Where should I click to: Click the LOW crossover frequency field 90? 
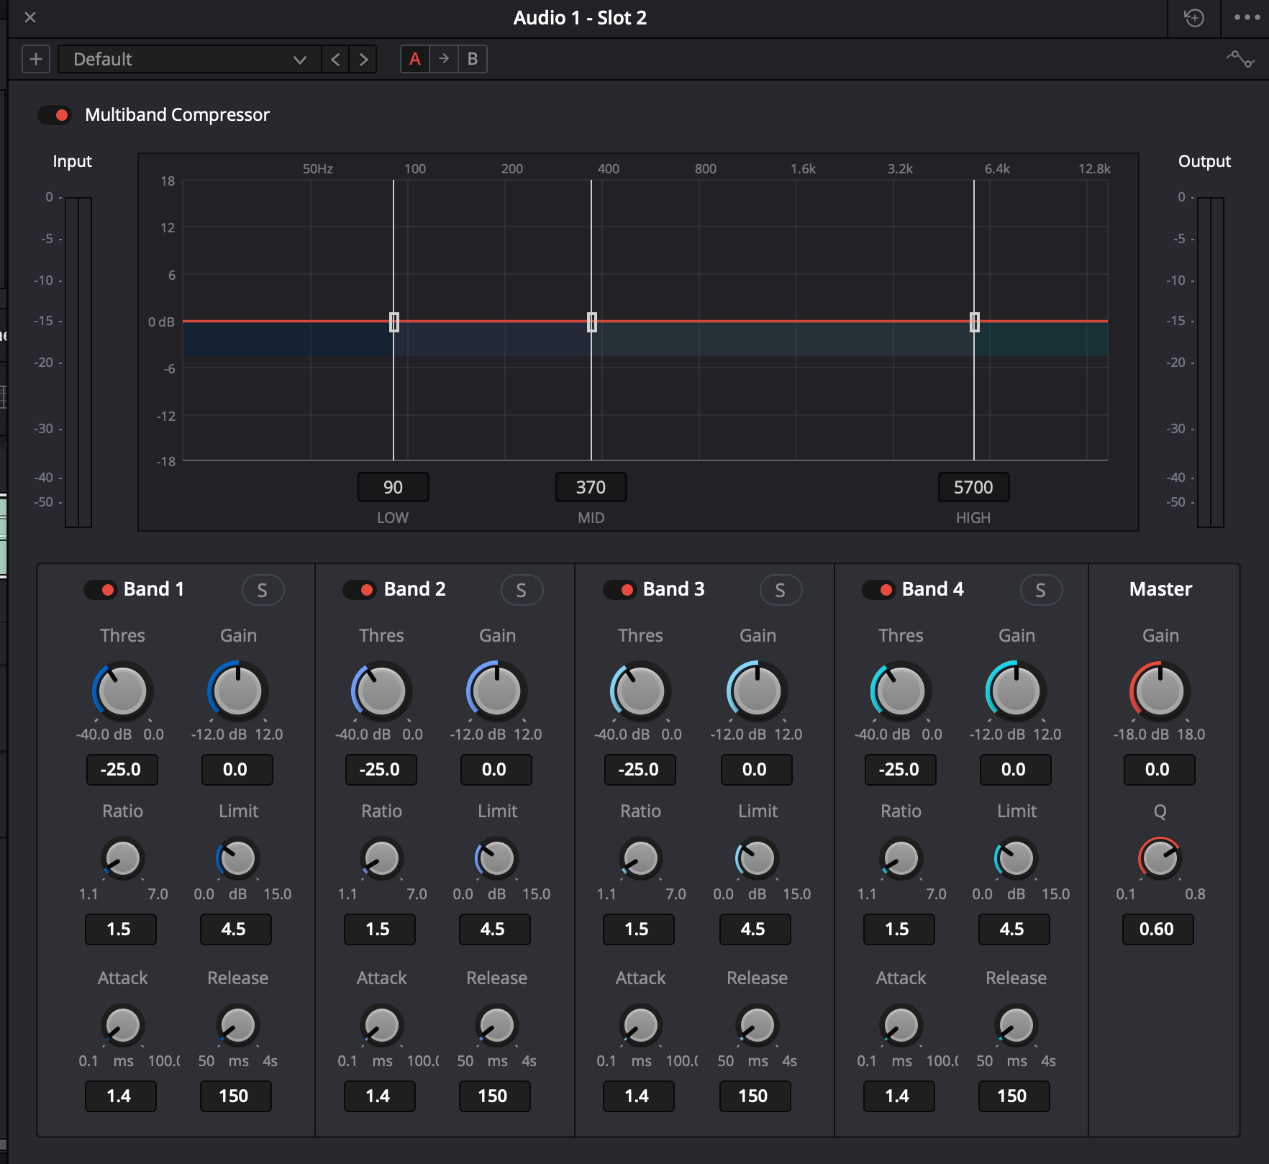(393, 487)
